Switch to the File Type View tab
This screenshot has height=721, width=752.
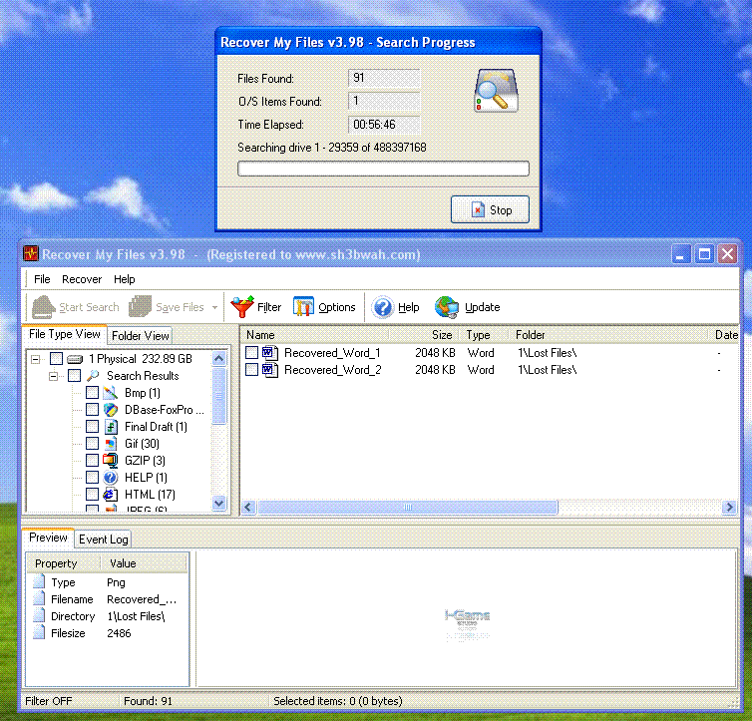pyautogui.click(x=64, y=334)
